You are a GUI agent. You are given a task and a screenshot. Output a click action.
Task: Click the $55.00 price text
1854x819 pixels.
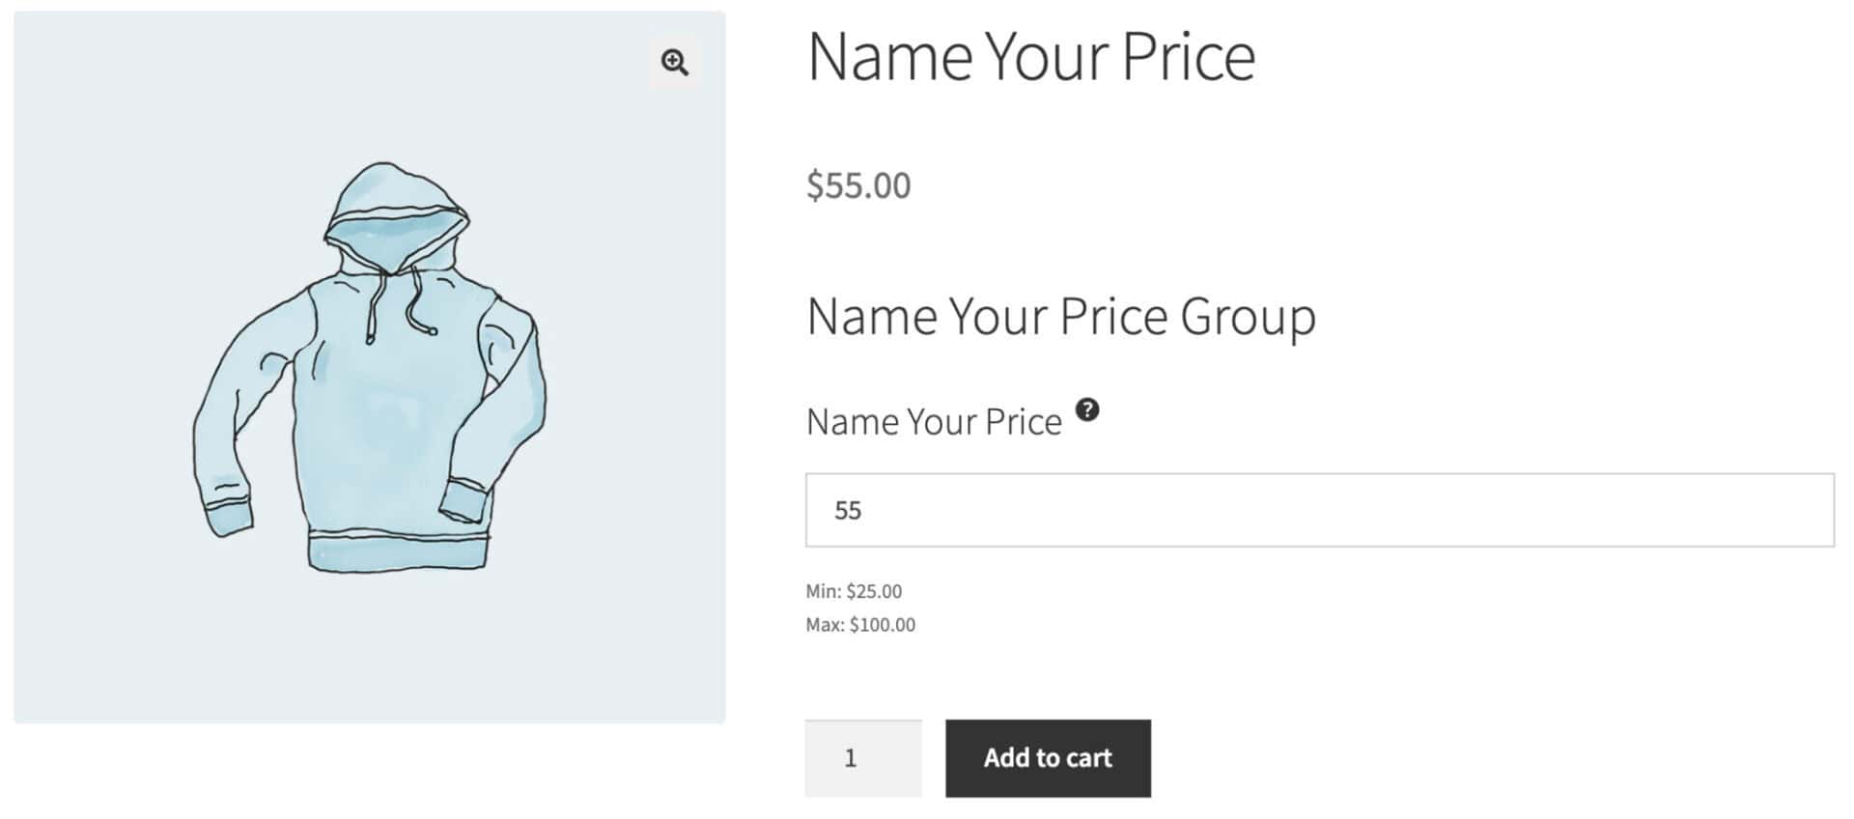857,184
